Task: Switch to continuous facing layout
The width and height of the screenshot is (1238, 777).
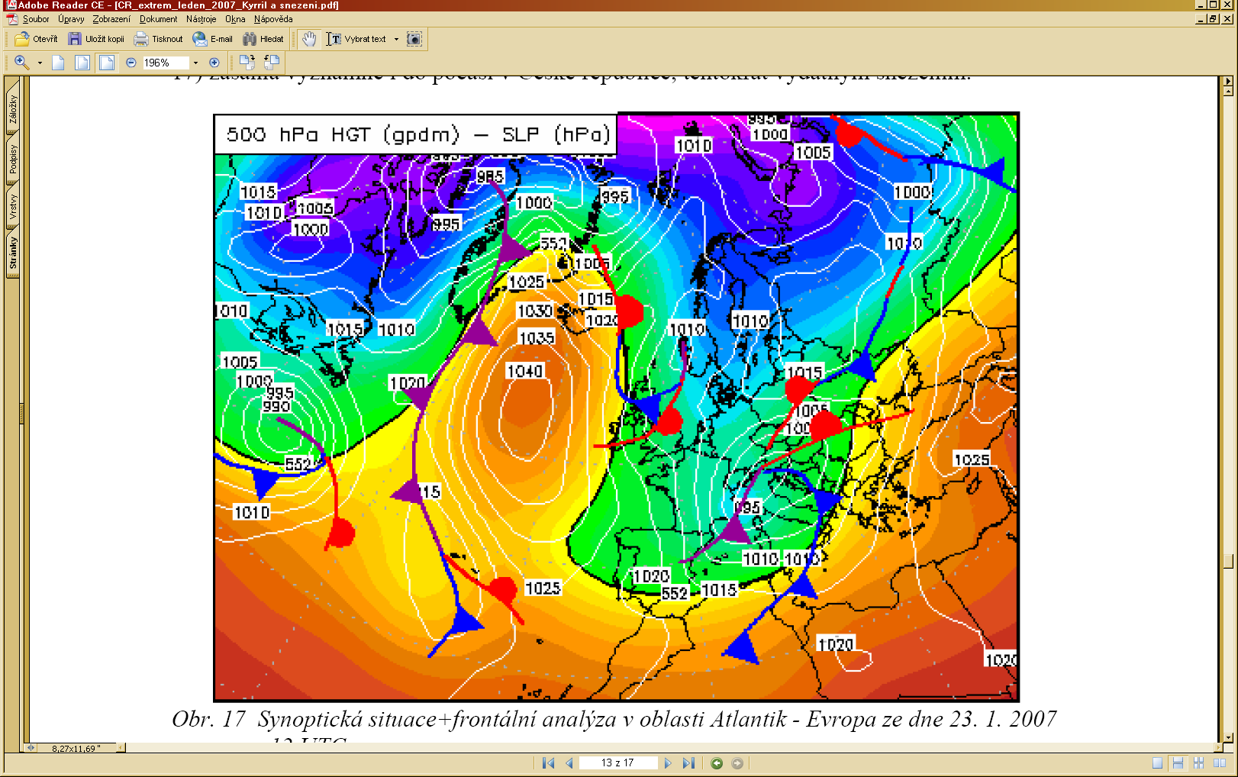Action: point(1198,763)
